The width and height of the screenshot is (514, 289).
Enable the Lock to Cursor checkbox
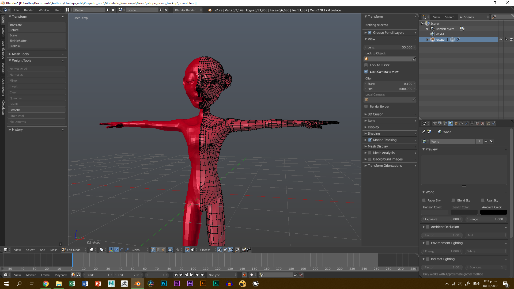(366, 65)
